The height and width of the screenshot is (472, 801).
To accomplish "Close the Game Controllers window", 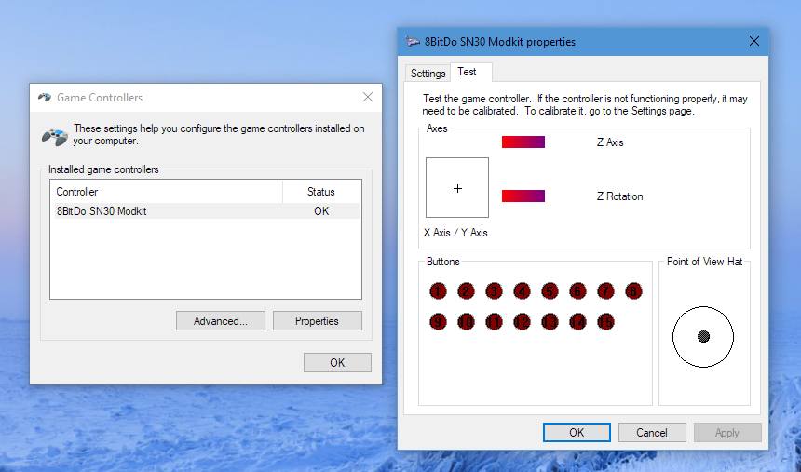I will [x=367, y=97].
